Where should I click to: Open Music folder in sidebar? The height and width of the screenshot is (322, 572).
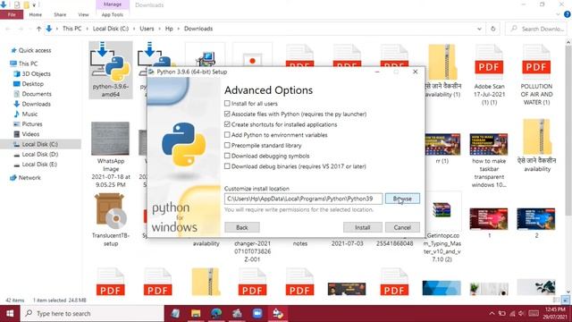(x=29, y=114)
